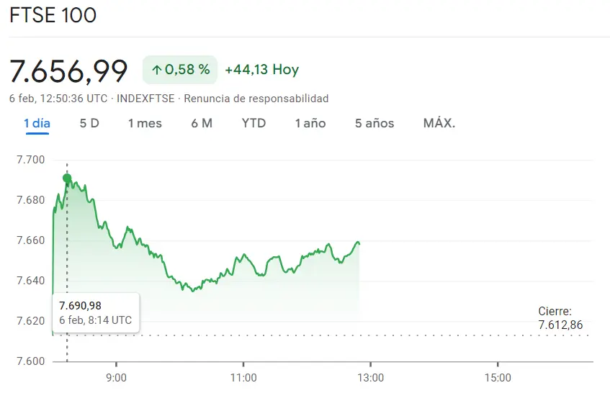Screen dimensions: 610x393
Task: Open the 1 mes range tab
Action: [145, 123]
